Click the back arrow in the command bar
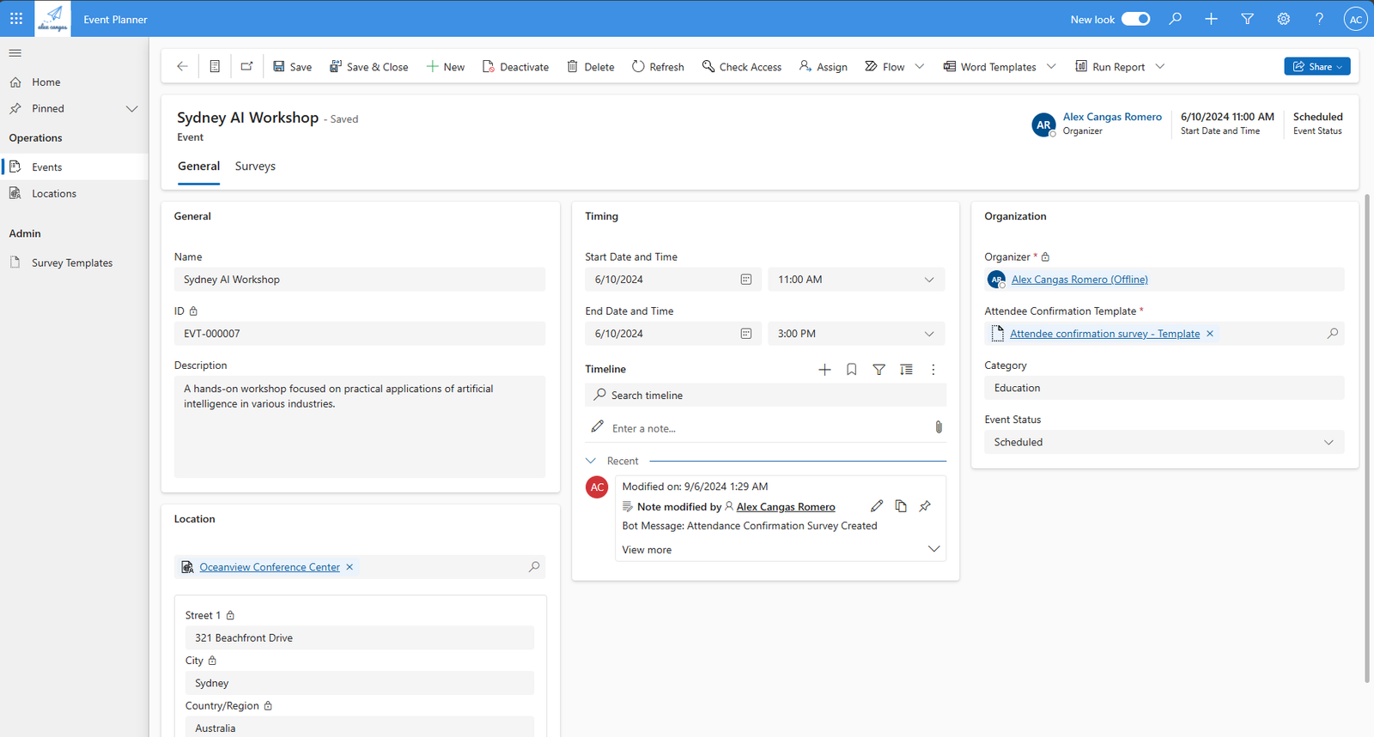Viewport: 1374px width, 737px height. tap(182, 67)
